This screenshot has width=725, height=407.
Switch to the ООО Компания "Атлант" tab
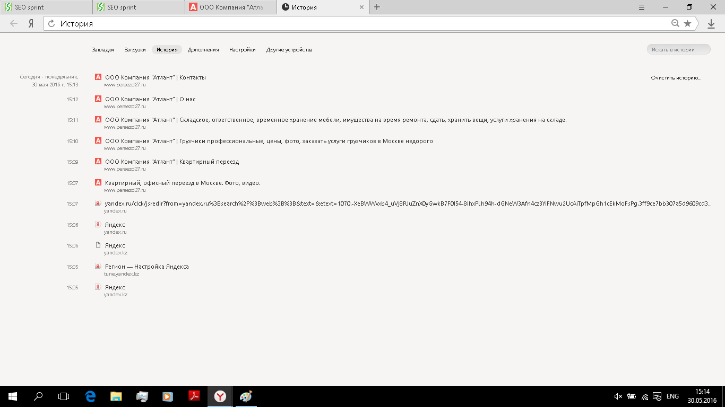231,7
